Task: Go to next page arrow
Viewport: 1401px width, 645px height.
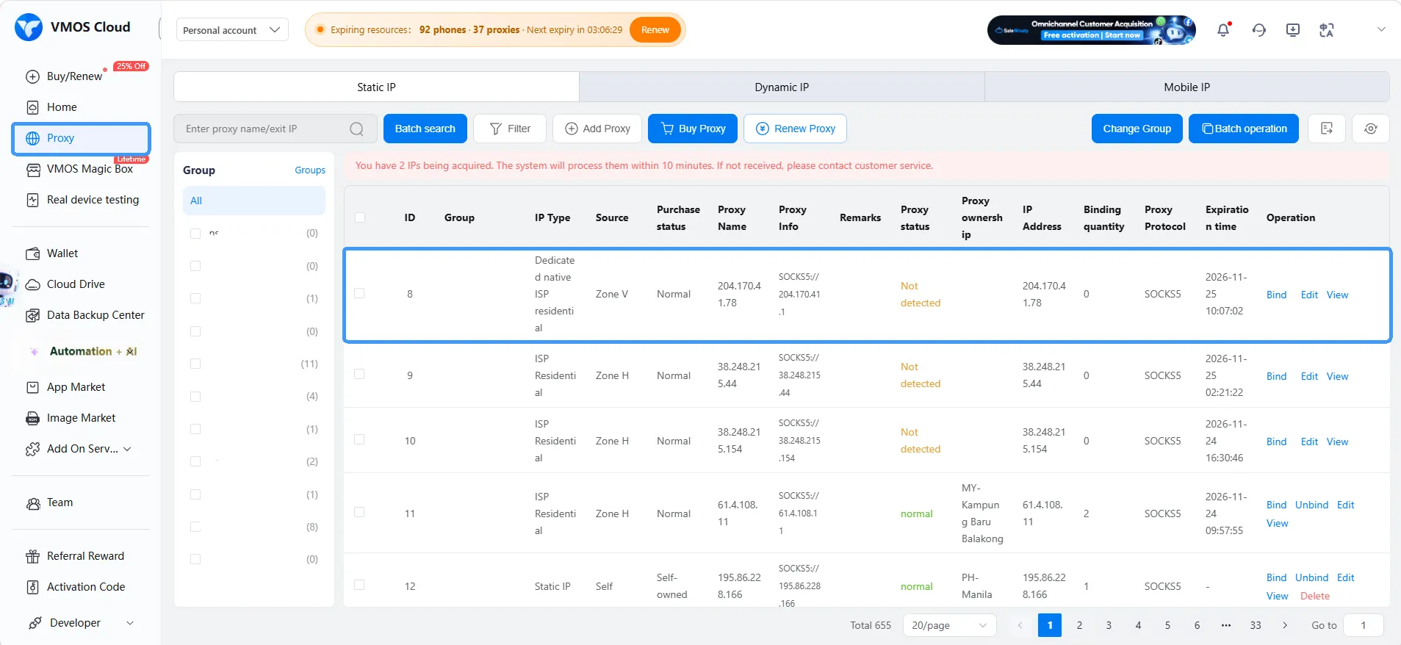Action: click(1285, 625)
